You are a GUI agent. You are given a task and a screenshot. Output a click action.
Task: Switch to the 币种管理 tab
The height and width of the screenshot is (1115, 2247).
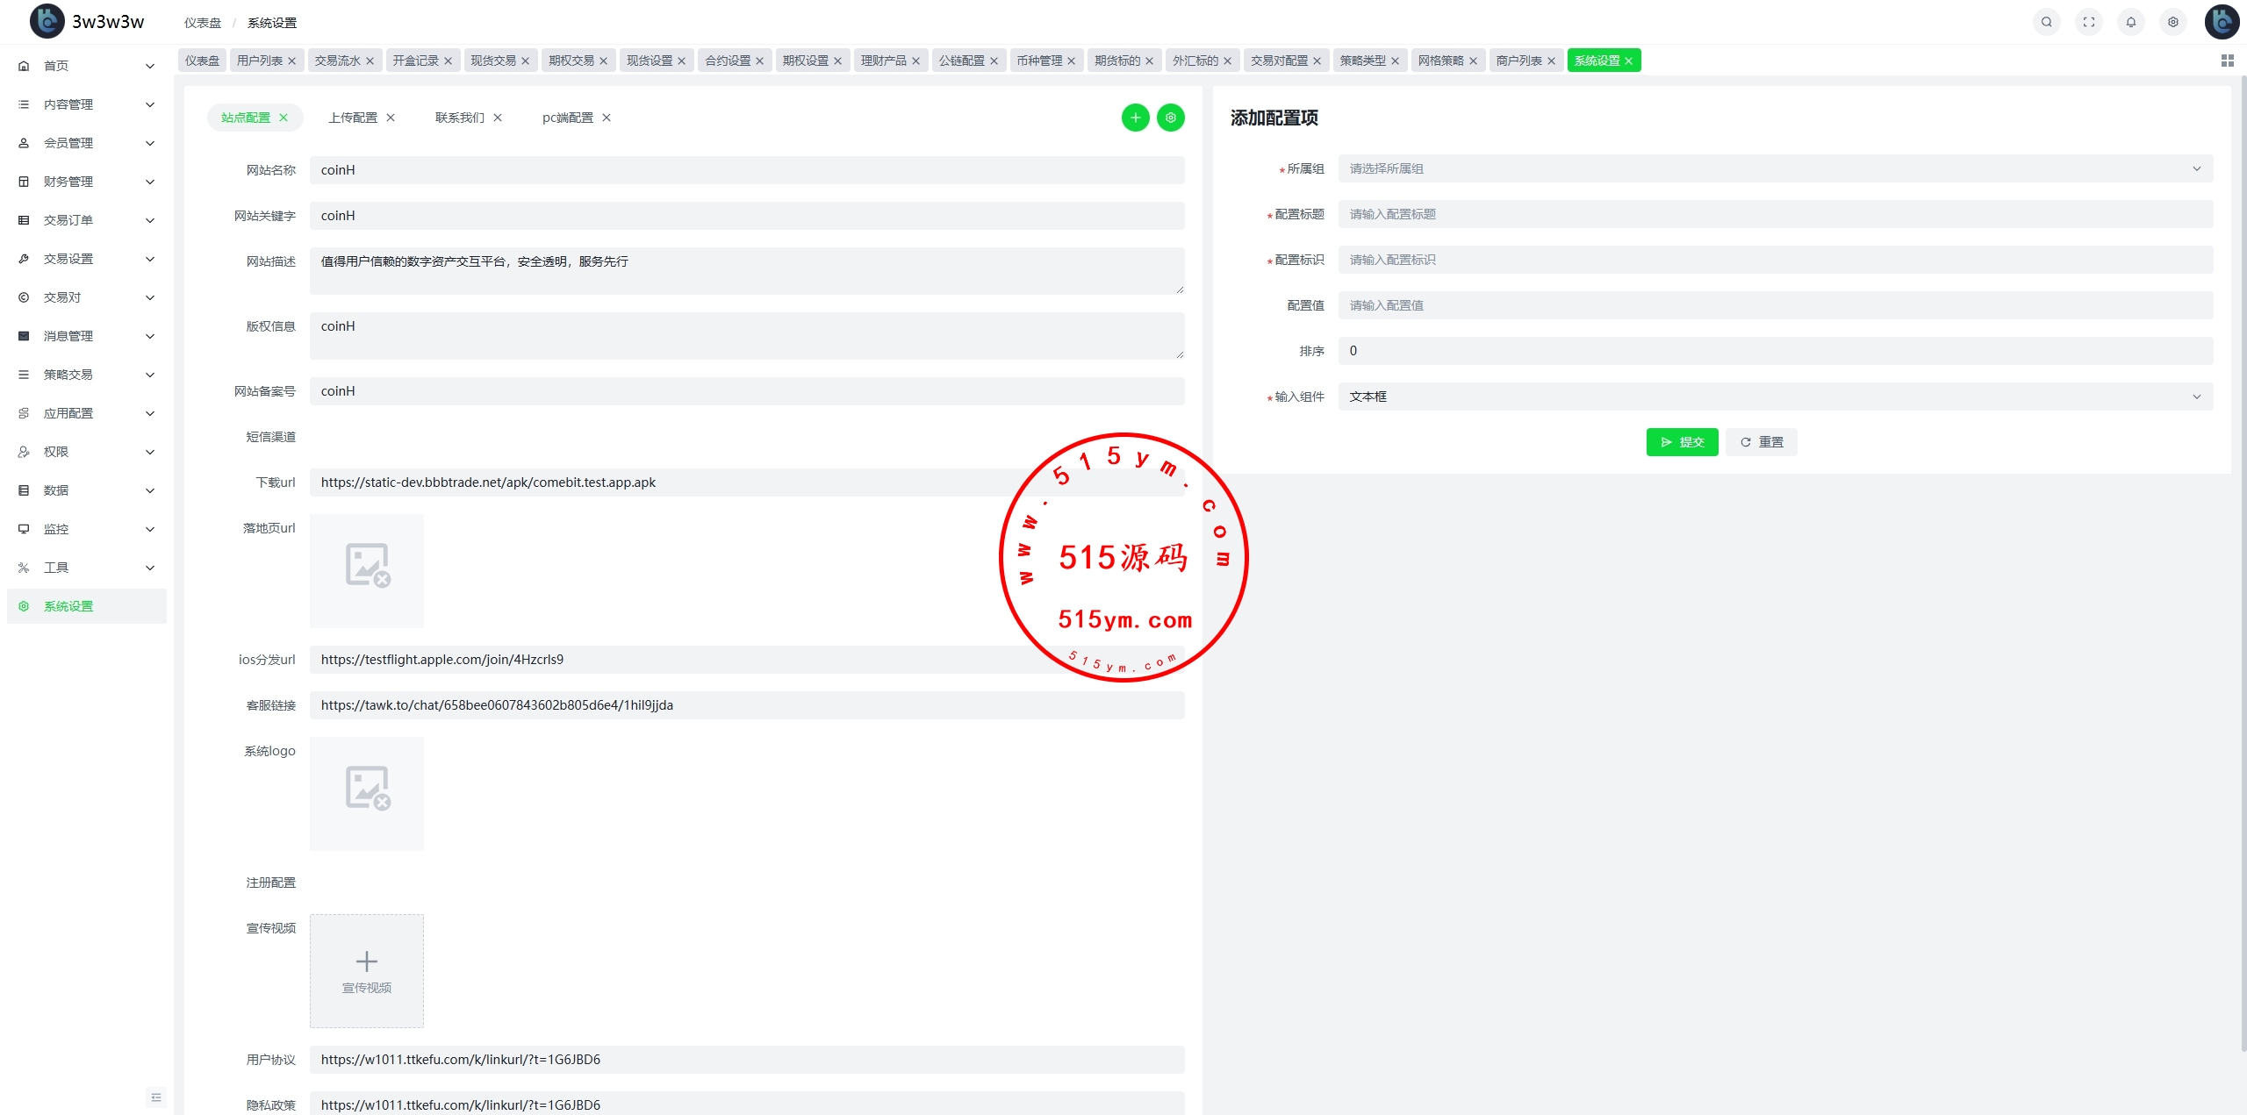click(x=1039, y=61)
